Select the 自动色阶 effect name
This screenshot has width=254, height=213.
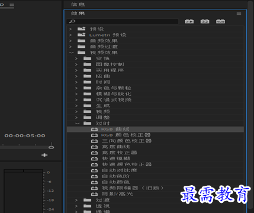pos(115,176)
